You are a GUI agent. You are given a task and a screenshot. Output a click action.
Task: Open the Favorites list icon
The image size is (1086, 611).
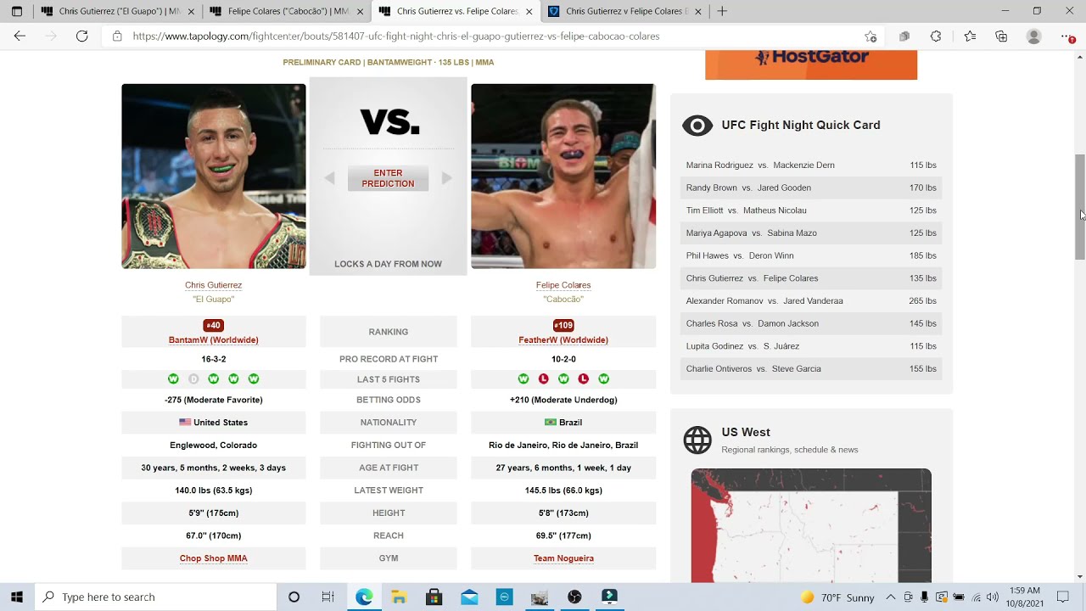click(970, 36)
